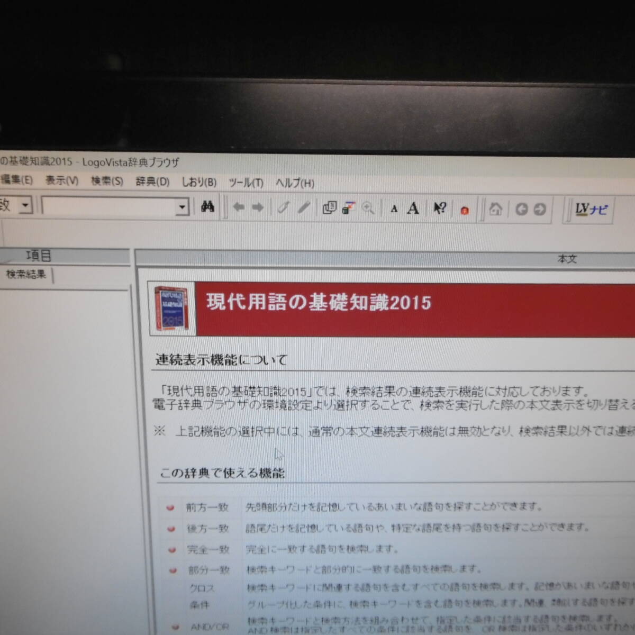
Task: Click the round back navigation icon
Action: 521,210
